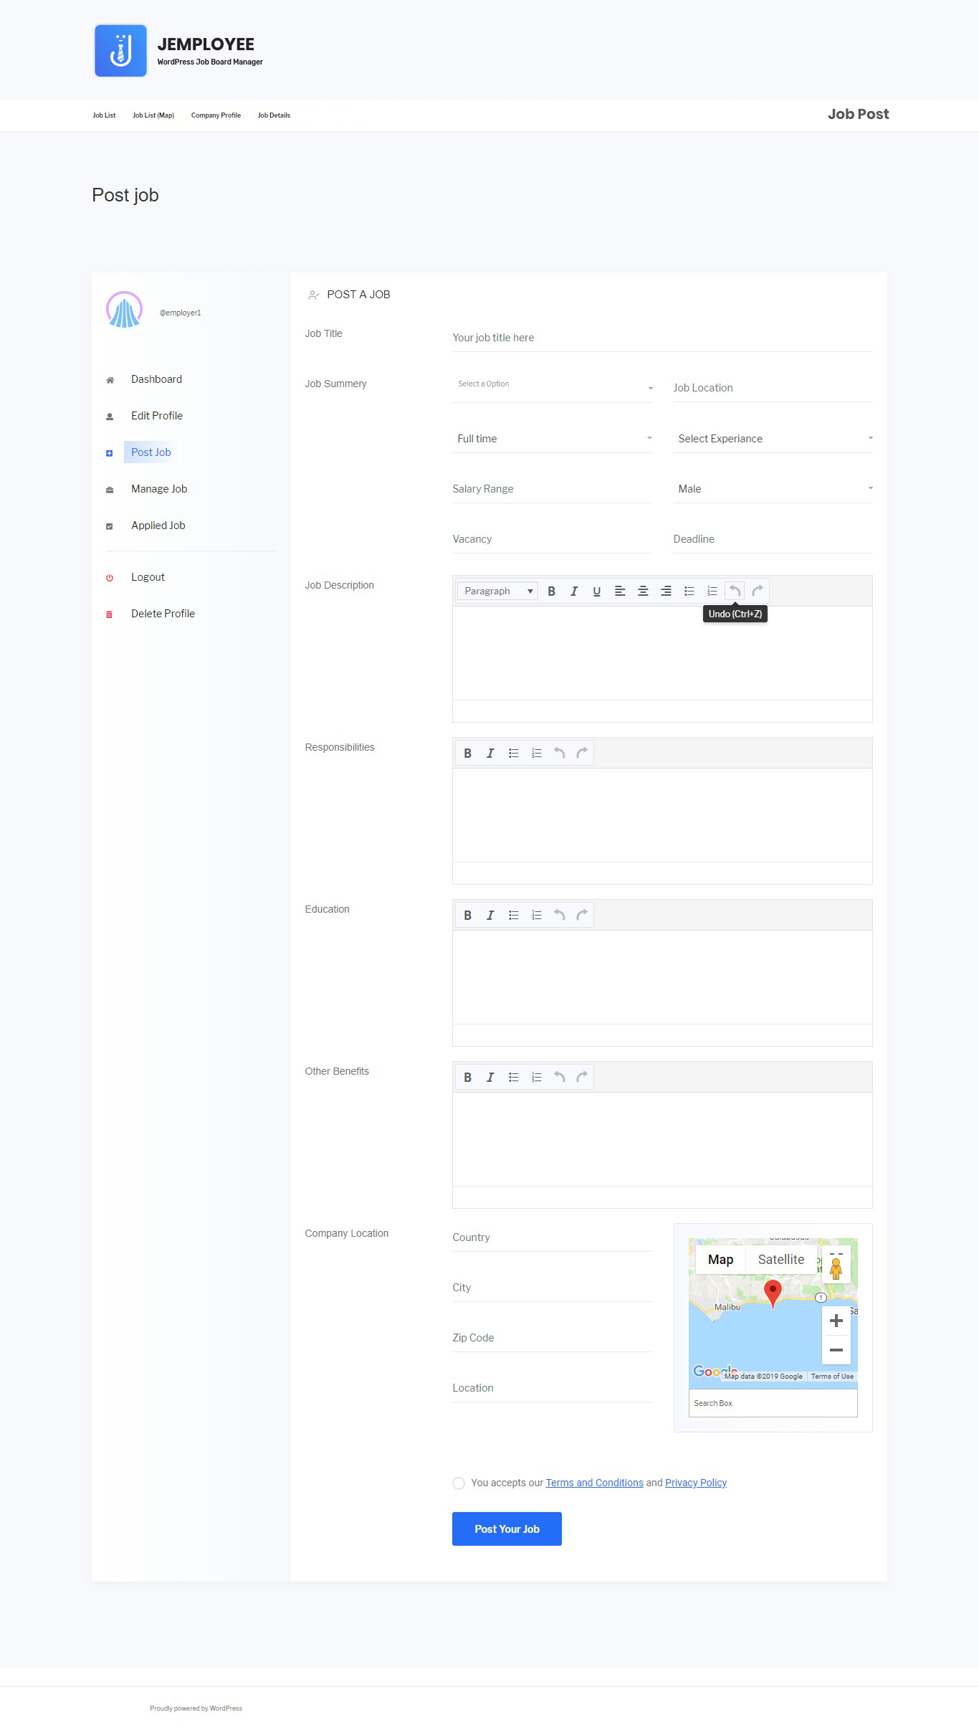Click Undo in Other Benefits toolbar
979x1730 pixels.
[x=559, y=1077]
